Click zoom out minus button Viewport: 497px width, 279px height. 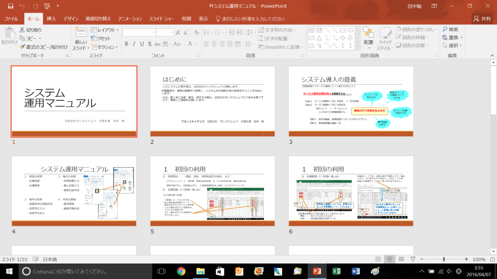[422, 259]
